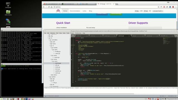178x100 pixels.
Task: Open the volume icon in the system tray
Action: click(x=163, y=99)
